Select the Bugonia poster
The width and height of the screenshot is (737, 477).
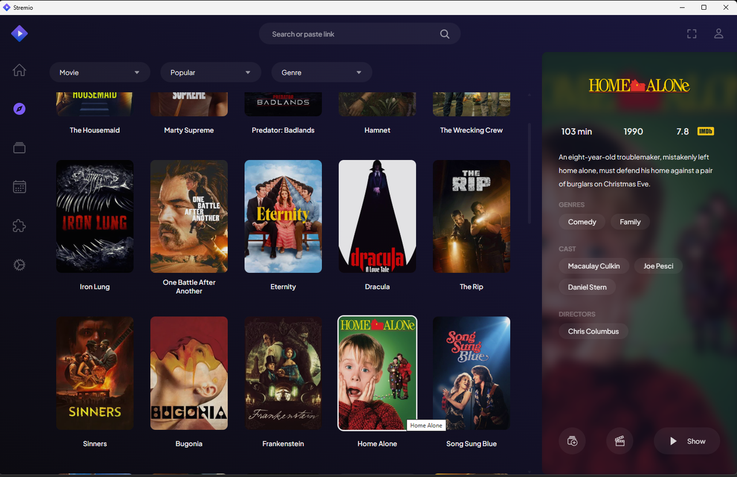click(189, 373)
